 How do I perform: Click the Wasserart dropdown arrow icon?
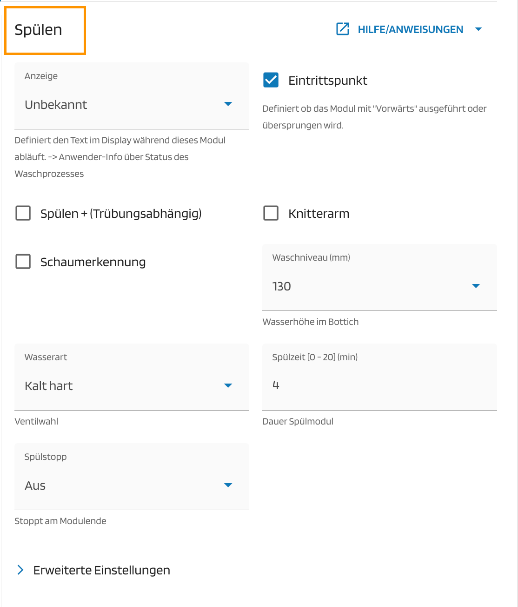(228, 385)
